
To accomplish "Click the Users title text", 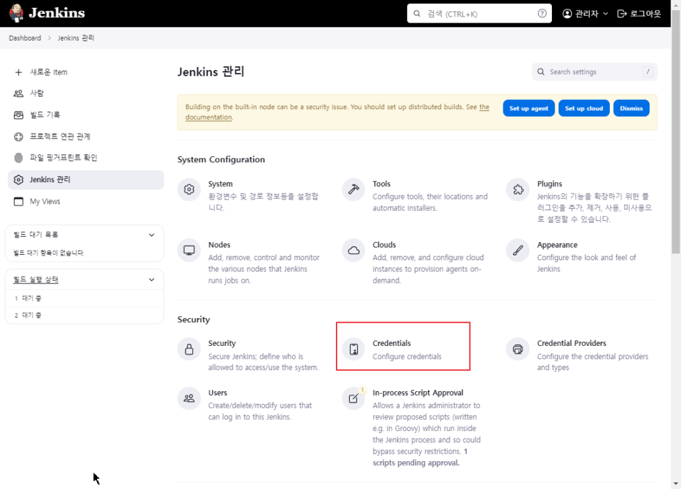I will [217, 393].
